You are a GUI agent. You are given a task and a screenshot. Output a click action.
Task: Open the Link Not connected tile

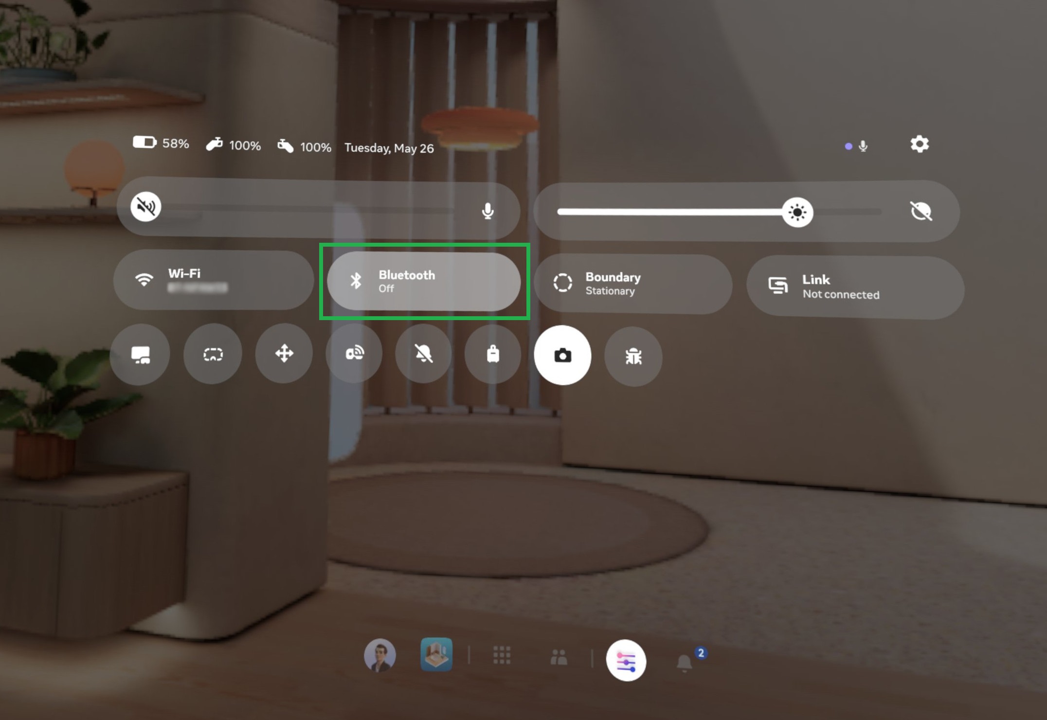[855, 287]
